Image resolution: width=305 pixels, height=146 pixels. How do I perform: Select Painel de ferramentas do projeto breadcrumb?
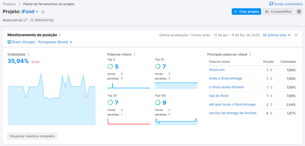point(49,4)
